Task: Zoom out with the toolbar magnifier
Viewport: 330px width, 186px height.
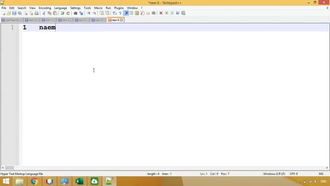Action: (x=94, y=13)
